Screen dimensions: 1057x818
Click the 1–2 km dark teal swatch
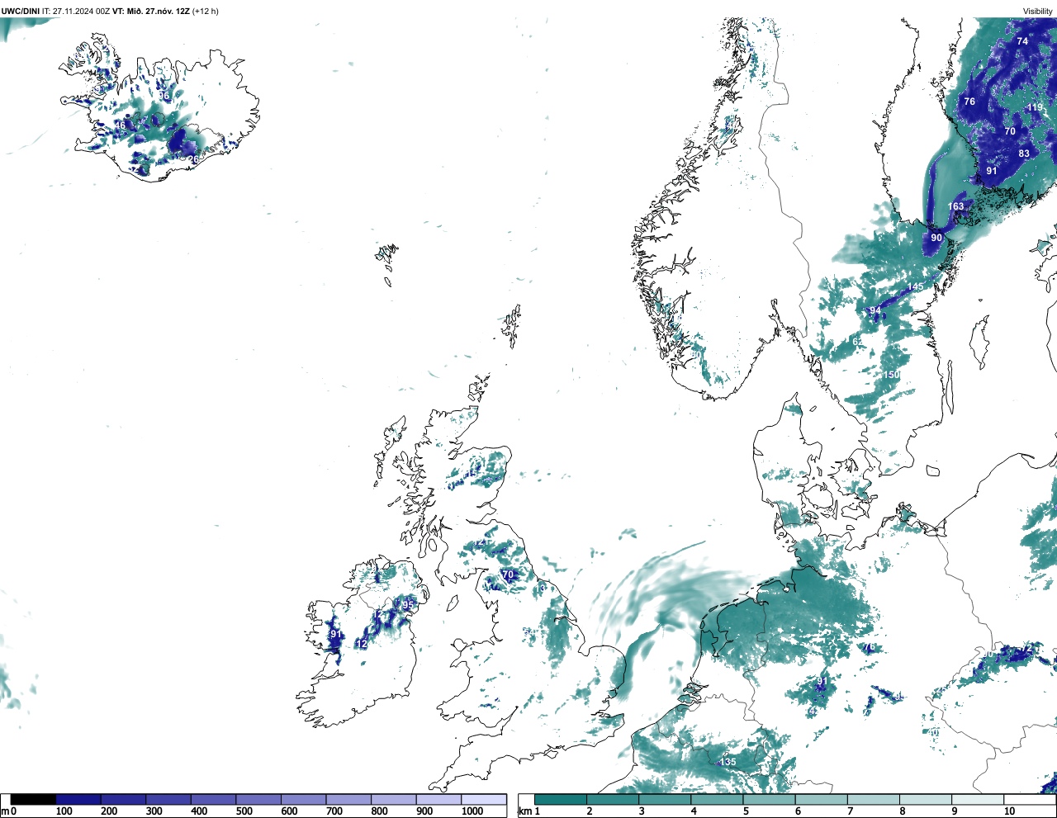tap(561, 800)
